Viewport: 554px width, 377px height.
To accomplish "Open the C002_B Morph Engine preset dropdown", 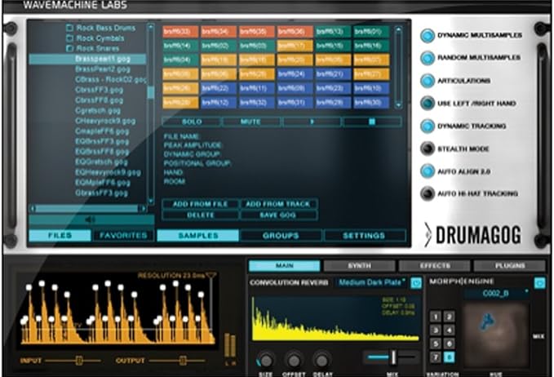I will point(499,291).
